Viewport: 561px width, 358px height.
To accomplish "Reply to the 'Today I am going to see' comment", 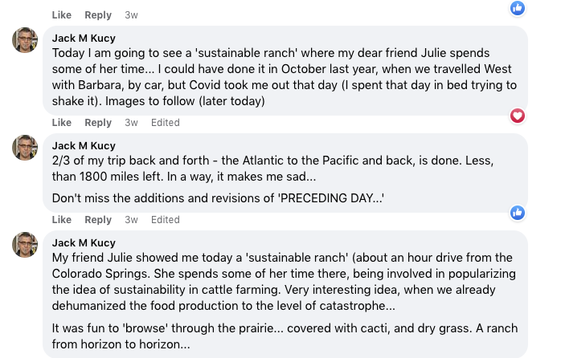I will click(x=98, y=123).
